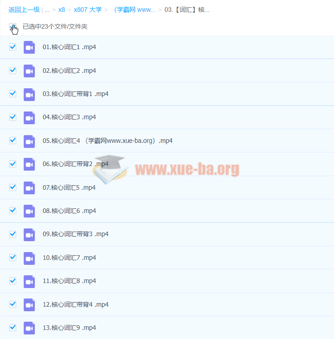This screenshot has width=334, height=339.
Task: Click video icon for 01.核心词汇1 .mp4
Action: point(29,47)
